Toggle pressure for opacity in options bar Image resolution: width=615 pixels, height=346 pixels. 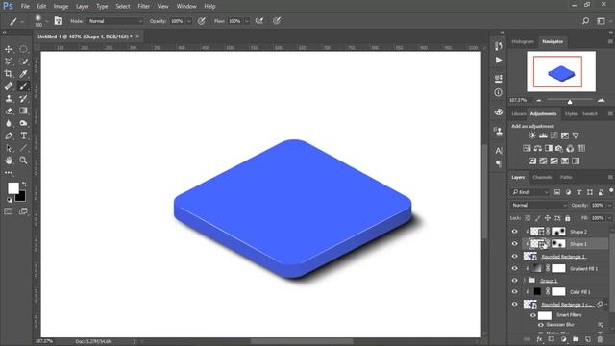[x=202, y=21]
